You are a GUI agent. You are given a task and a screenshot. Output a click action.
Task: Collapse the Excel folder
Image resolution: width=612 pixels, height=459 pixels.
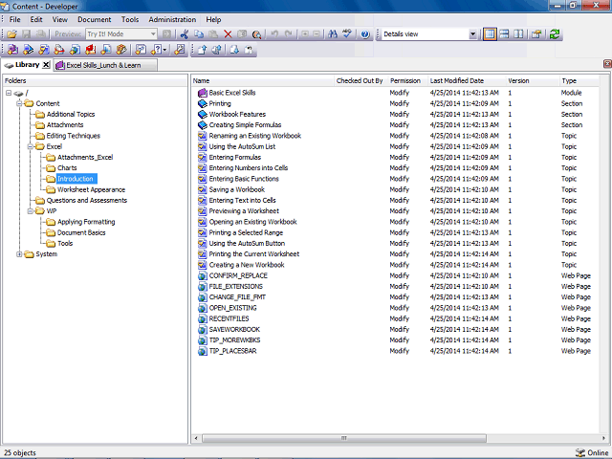click(30, 146)
